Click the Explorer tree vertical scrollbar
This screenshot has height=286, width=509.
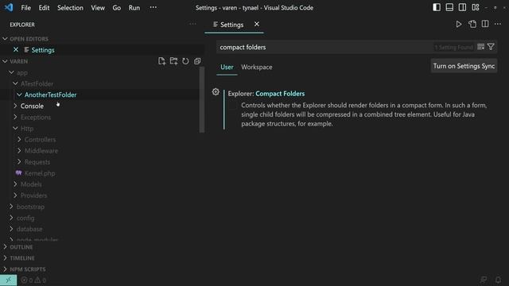(201, 99)
